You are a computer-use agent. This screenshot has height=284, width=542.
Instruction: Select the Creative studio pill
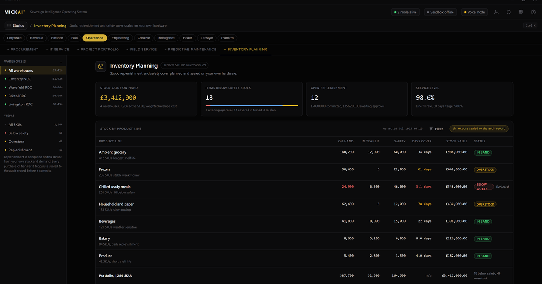click(x=144, y=38)
